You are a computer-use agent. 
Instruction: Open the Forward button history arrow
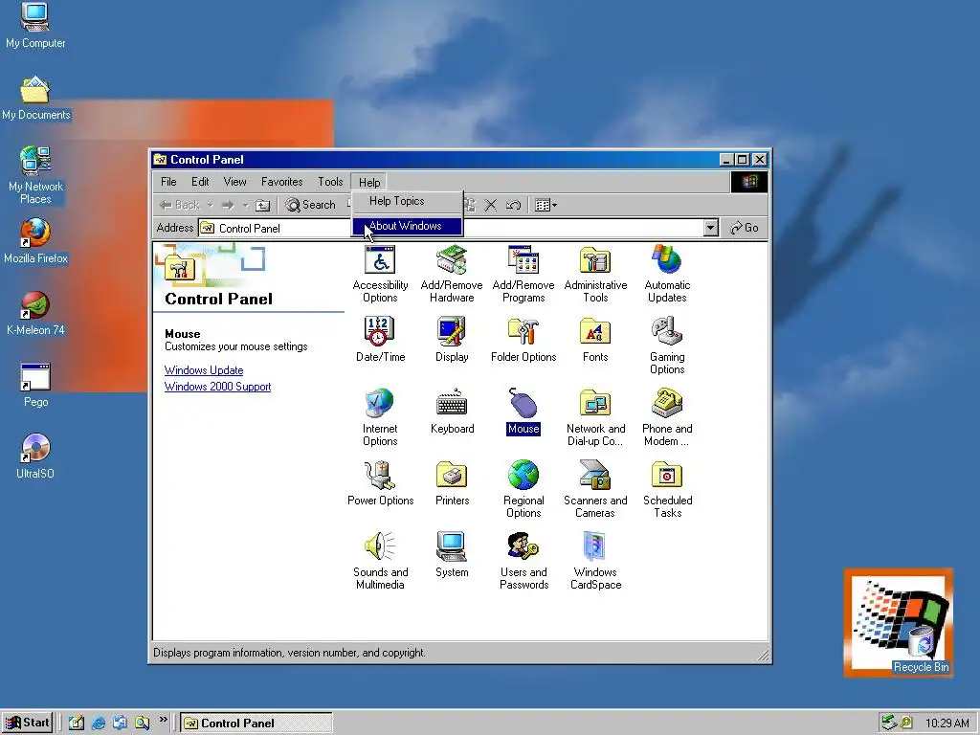tap(246, 205)
